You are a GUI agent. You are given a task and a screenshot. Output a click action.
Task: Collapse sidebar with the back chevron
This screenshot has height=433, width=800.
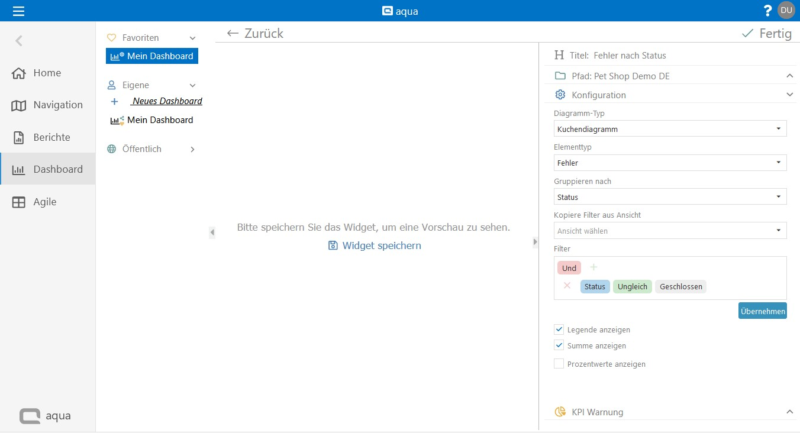coord(19,41)
